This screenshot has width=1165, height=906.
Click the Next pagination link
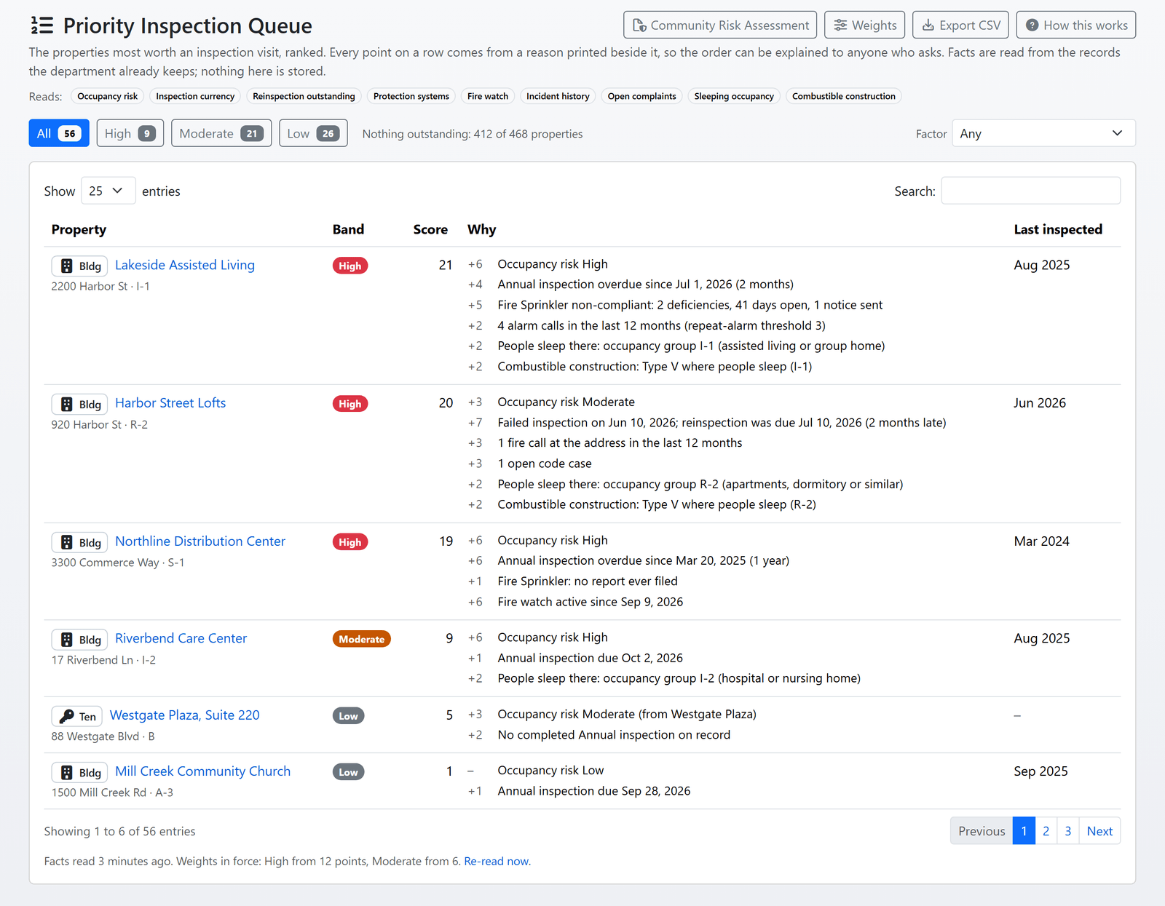1099,831
